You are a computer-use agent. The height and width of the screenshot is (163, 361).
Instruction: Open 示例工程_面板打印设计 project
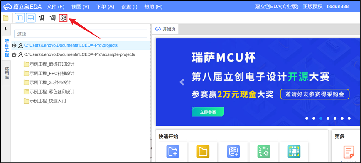pos(52,64)
